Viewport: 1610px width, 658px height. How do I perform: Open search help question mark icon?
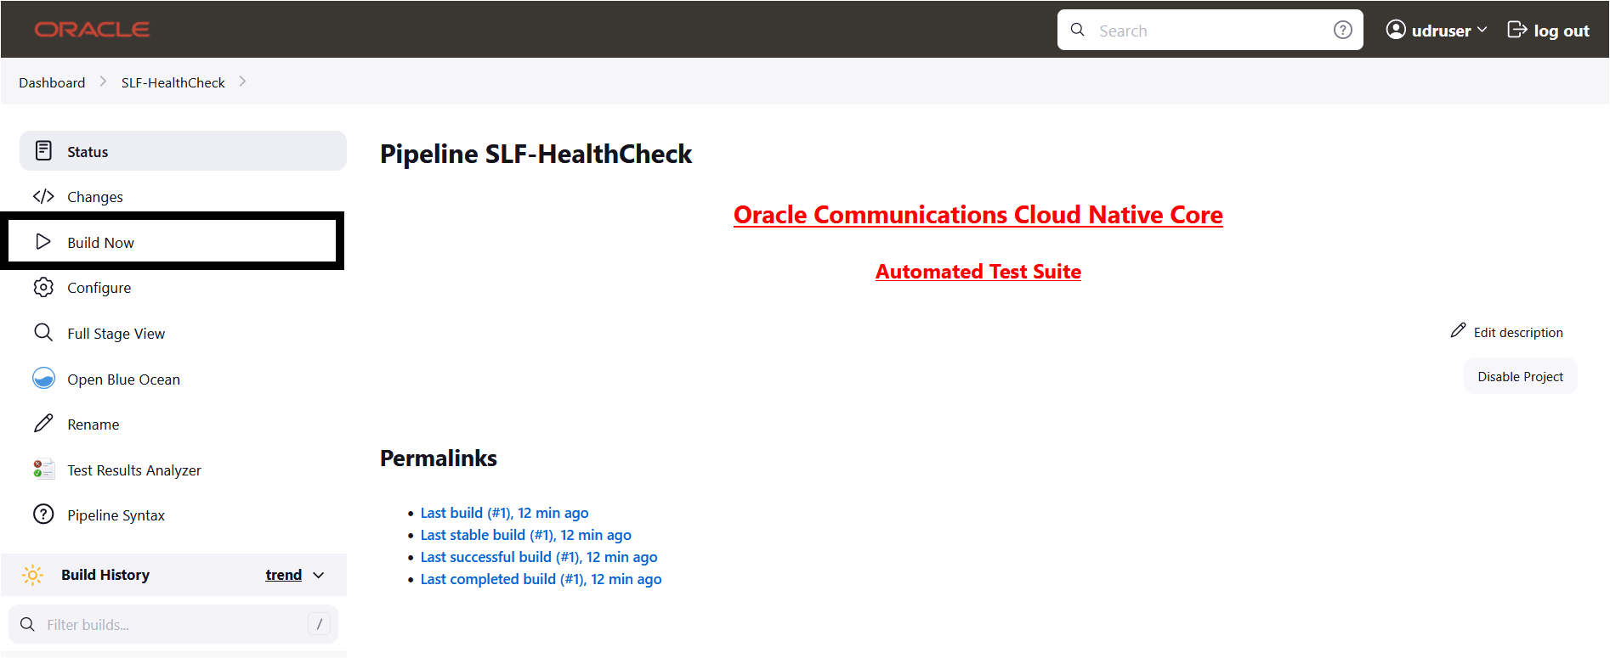click(x=1342, y=30)
